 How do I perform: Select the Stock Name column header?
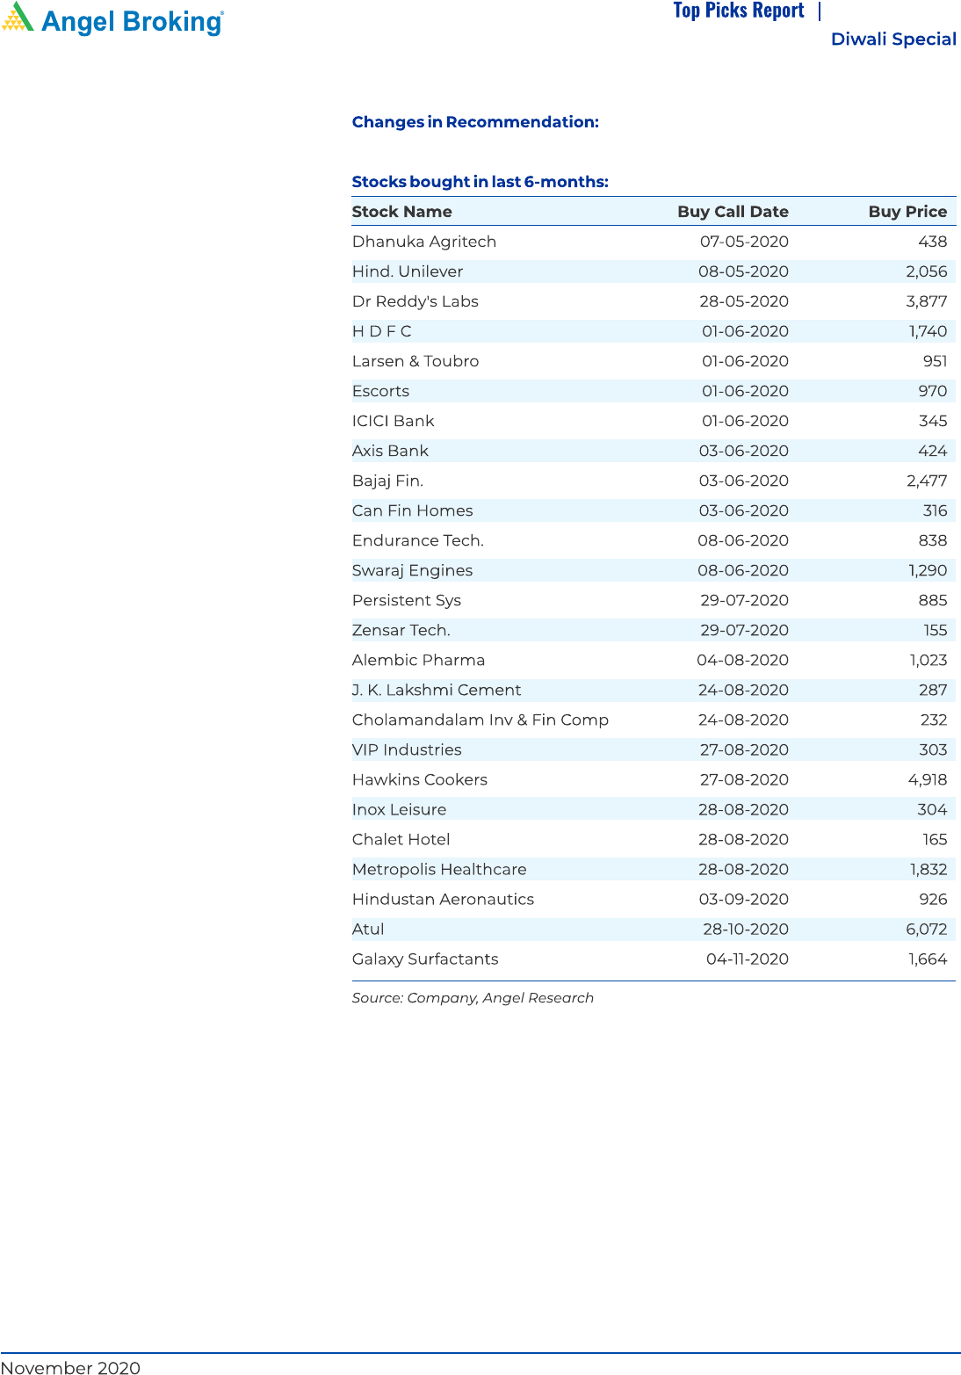point(401,212)
